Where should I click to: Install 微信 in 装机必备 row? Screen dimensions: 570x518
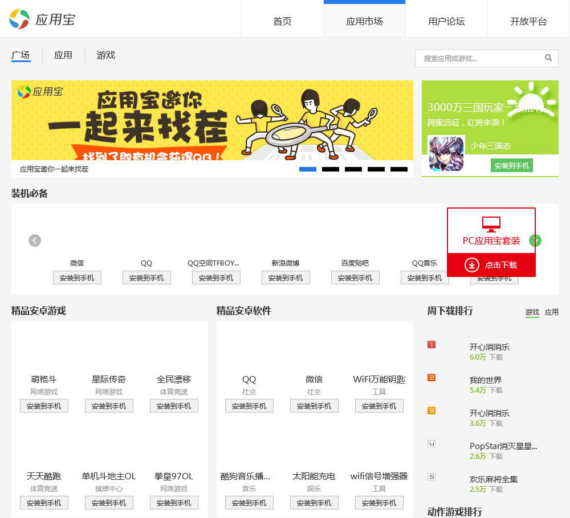pos(77,278)
